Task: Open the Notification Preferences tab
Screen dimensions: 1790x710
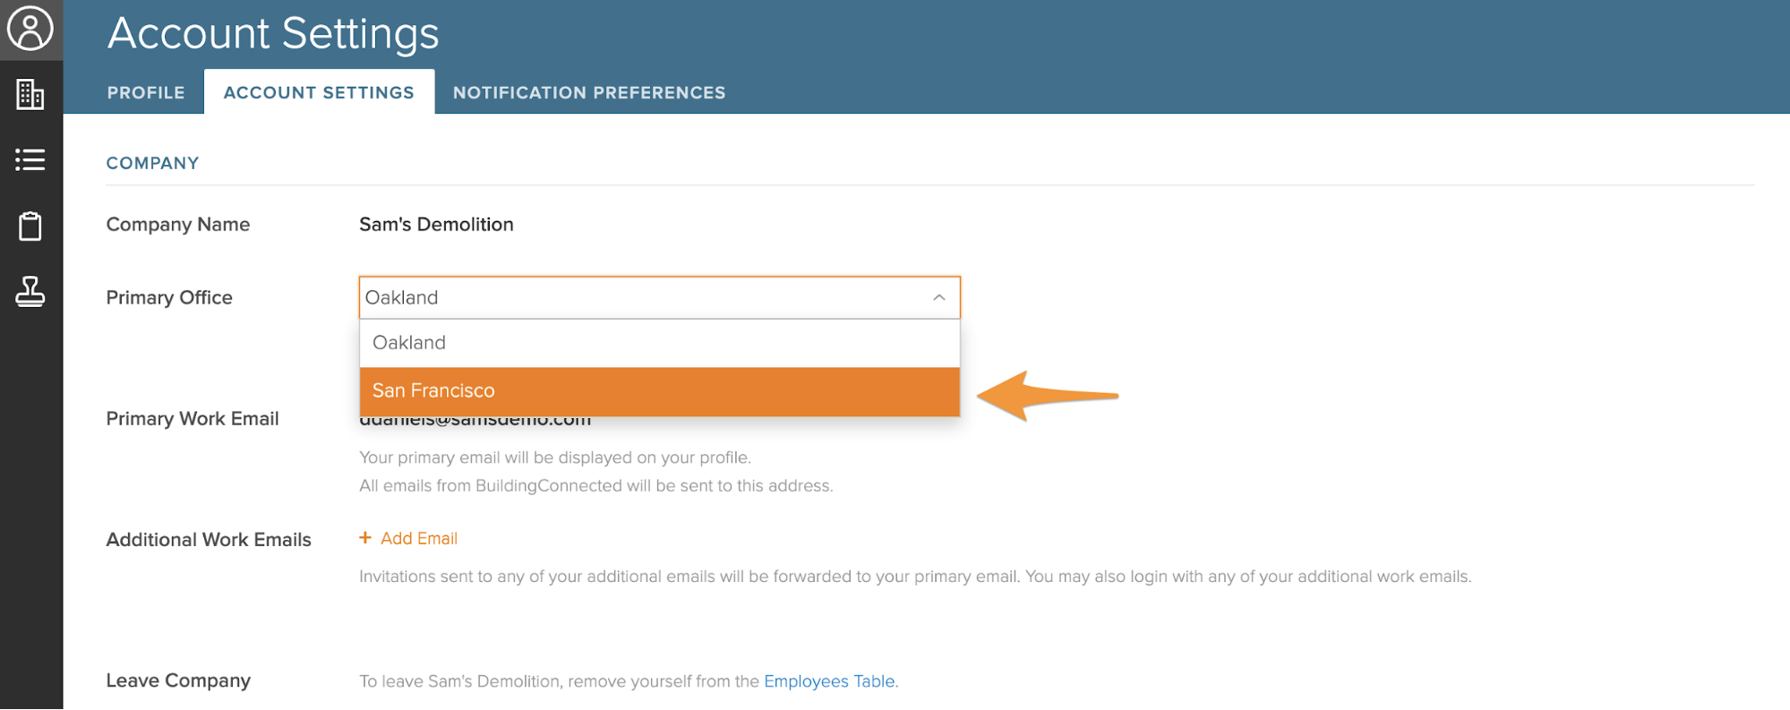Action: coord(589,93)
